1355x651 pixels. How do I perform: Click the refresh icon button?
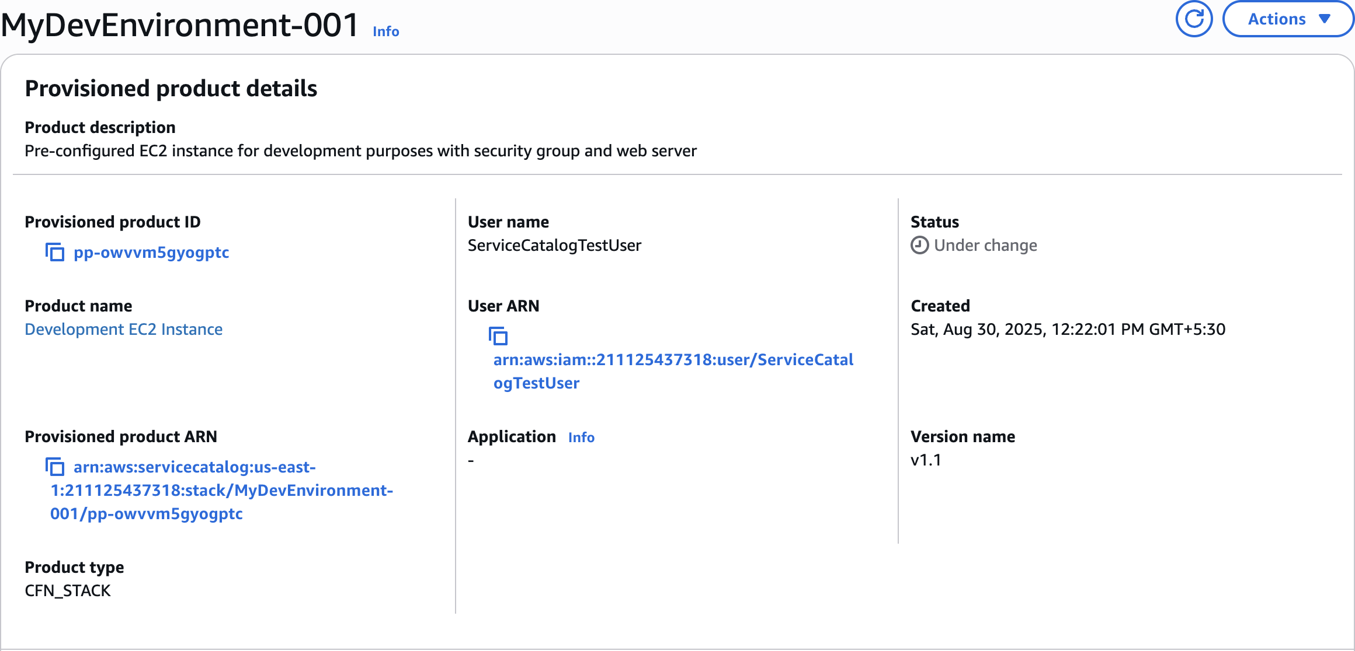[1194, 19]
